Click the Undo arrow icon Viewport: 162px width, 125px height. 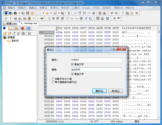coord(112,13)
